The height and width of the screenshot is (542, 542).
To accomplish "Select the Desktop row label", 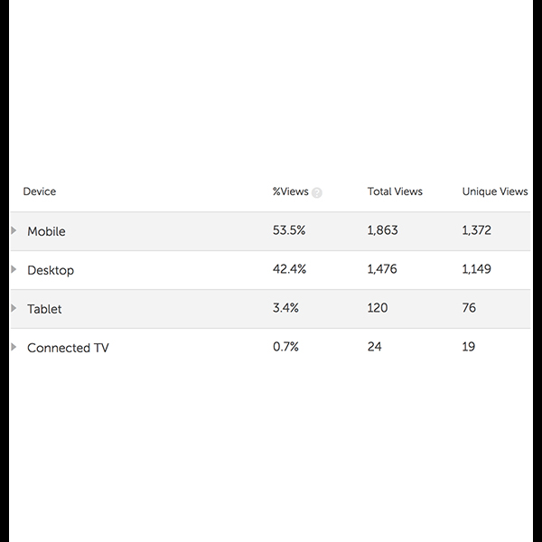I will pyautogui.click(x=51, y=270).
